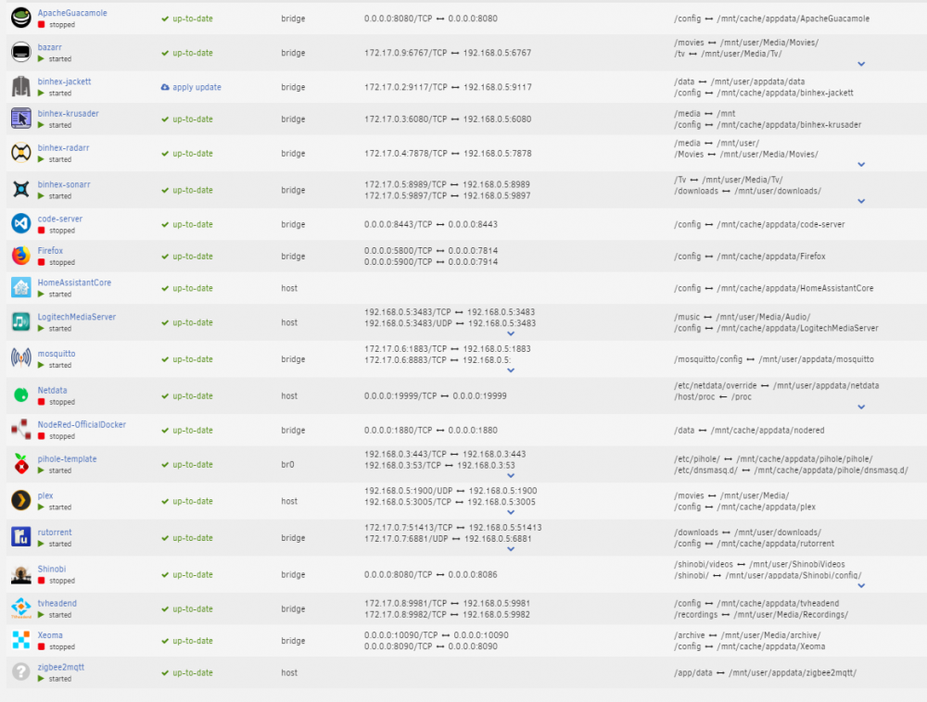Click the NodeRed-OfficialDocker name link

[x=82, y=424]
